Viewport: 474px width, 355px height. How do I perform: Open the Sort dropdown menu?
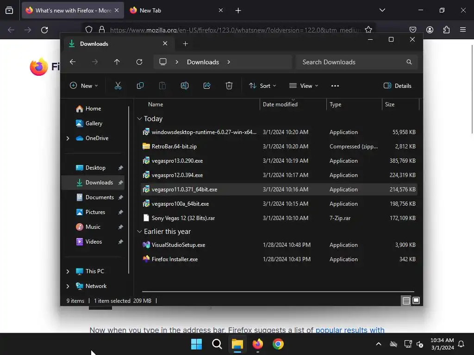[x=262, y=86]
